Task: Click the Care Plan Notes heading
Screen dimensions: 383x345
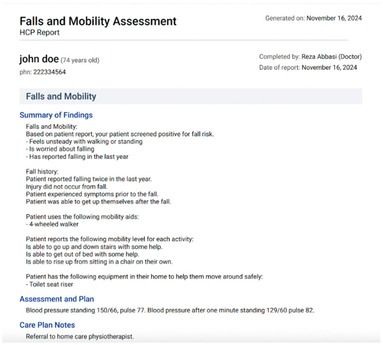Action: pos(47,325)
